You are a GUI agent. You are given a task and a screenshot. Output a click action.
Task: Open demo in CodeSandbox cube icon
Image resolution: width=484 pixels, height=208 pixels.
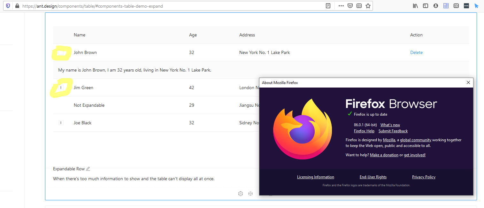(241, 194)
